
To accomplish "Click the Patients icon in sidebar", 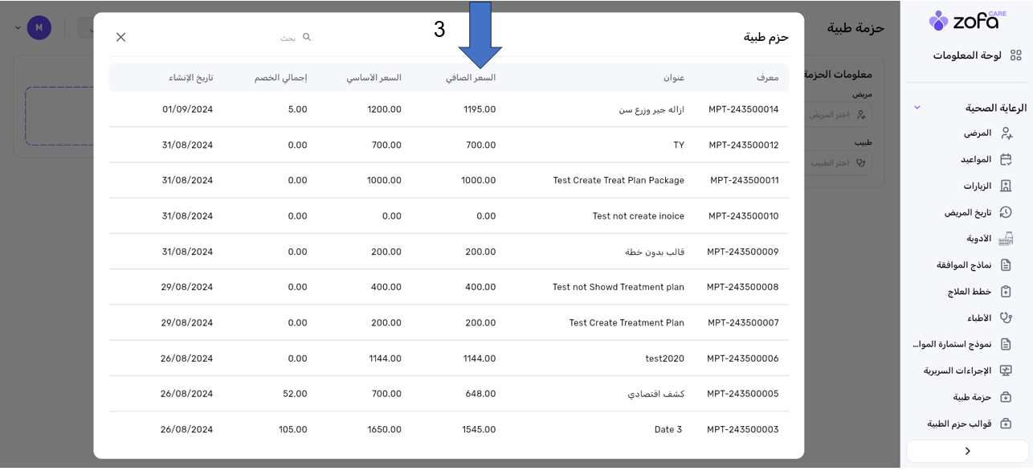I will click(1006, 133).
